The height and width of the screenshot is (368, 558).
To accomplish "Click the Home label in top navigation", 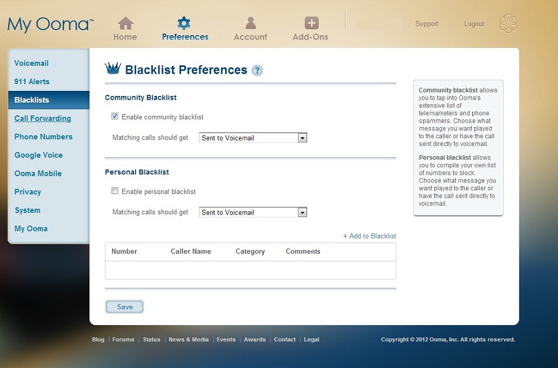I will click(125, 37).
